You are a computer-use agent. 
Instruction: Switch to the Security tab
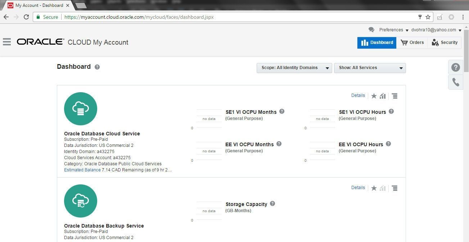(x=445, y=42)
